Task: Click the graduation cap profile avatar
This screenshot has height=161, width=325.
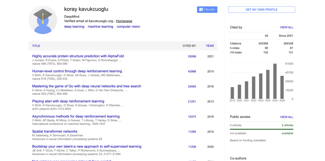Action: pyautogui.click(x=43, y=20)
